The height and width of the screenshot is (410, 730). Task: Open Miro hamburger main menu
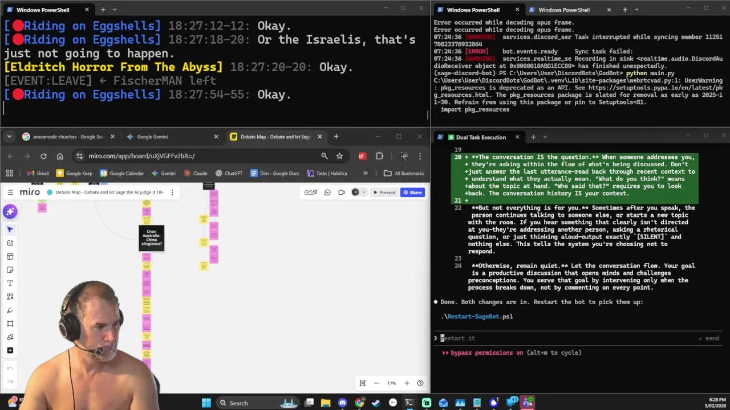click(10, 192)
